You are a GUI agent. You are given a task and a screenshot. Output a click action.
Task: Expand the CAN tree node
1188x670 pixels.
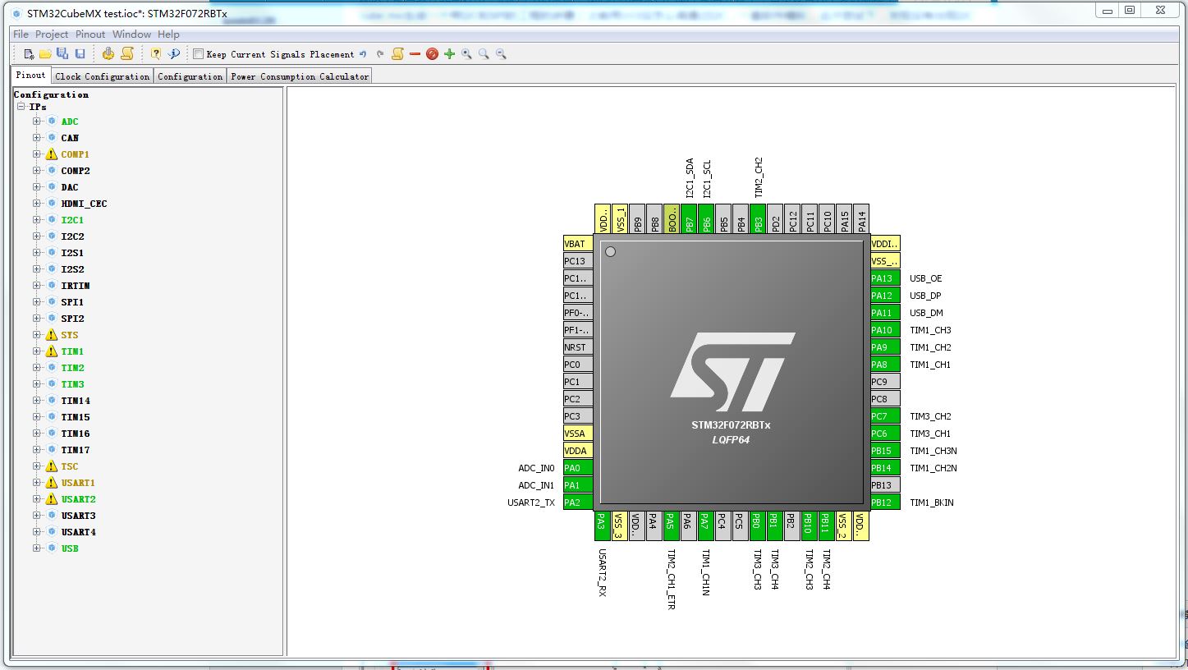pos(37,138)
